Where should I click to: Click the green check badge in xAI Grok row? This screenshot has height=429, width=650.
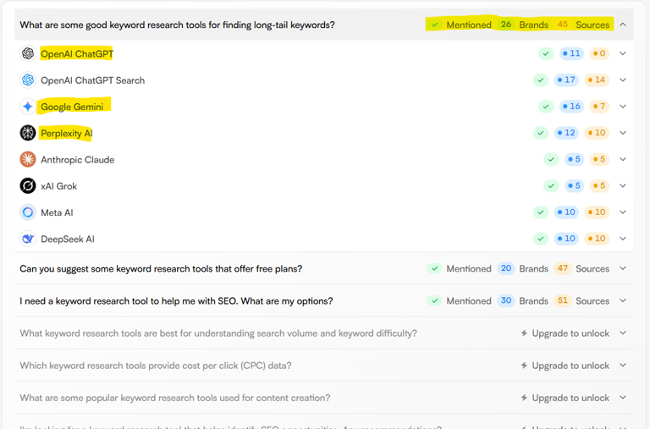[551, 186]
